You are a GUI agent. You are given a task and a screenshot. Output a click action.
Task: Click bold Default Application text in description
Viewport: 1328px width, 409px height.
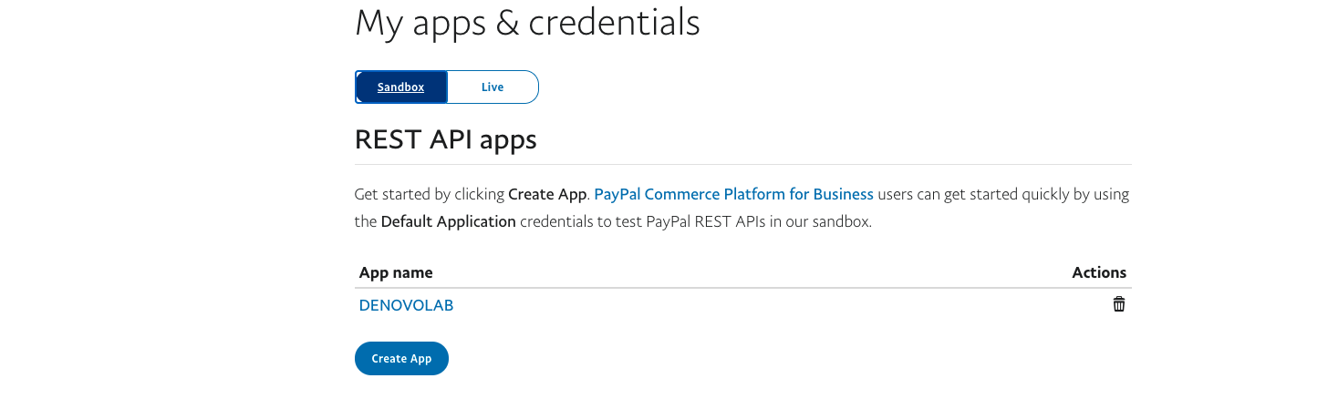(x=448, y=221)
